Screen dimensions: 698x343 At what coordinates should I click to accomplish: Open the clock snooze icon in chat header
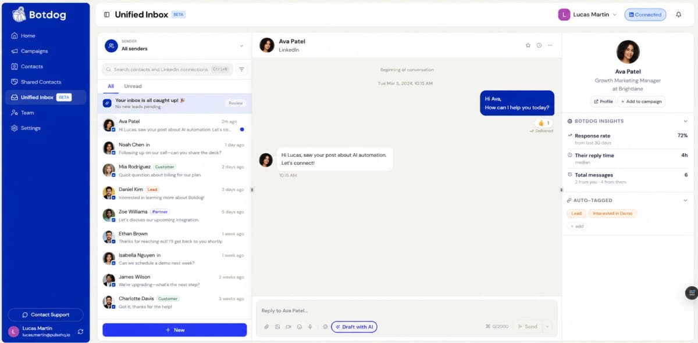tap(539, 45)
